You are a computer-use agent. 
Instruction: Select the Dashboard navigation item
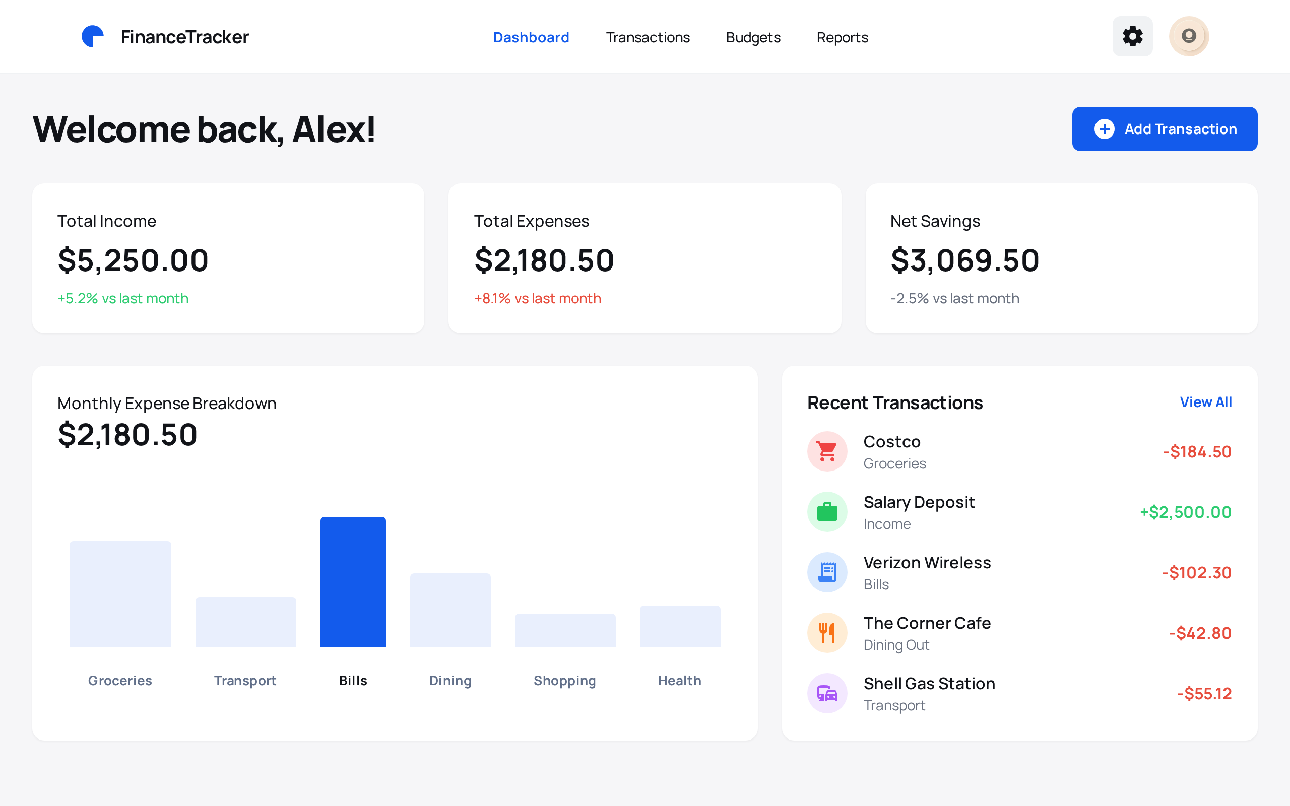531,37
